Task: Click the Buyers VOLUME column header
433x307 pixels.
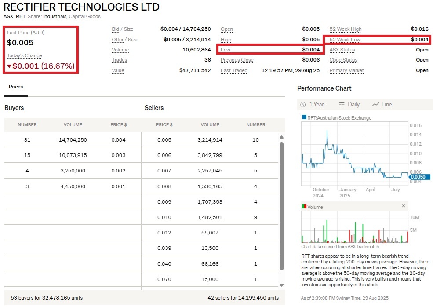Action: click(x=73, y=125)
